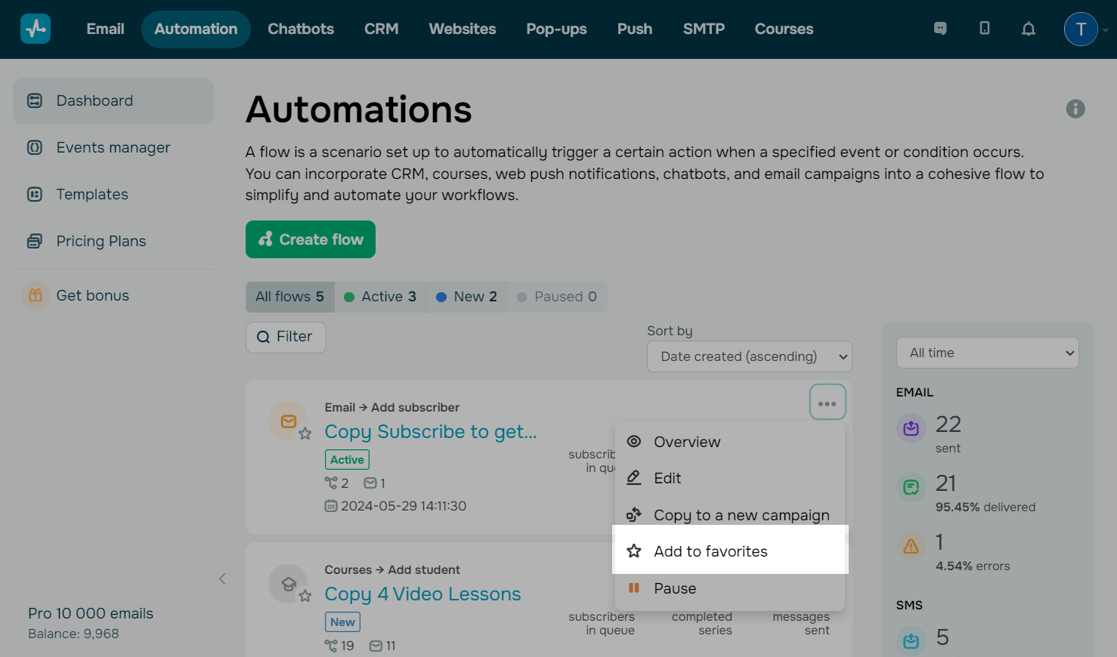
Task: Switch to the Active flows tab
Action: tap(380, 297)
